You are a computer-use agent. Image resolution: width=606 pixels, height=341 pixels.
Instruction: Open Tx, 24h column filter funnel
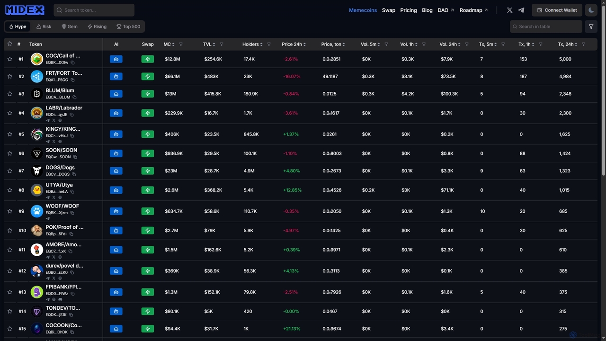click(x=583, y=44)
